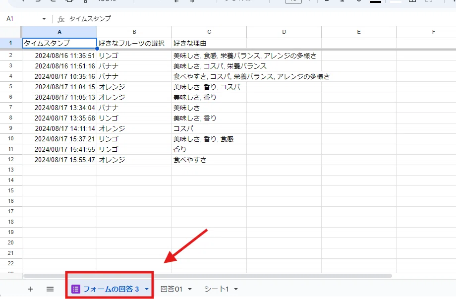Open the シート1 tab dropdown arrow
Image resolution: width=456 pixels, height=299 pixels.
(x=236, y=289)
